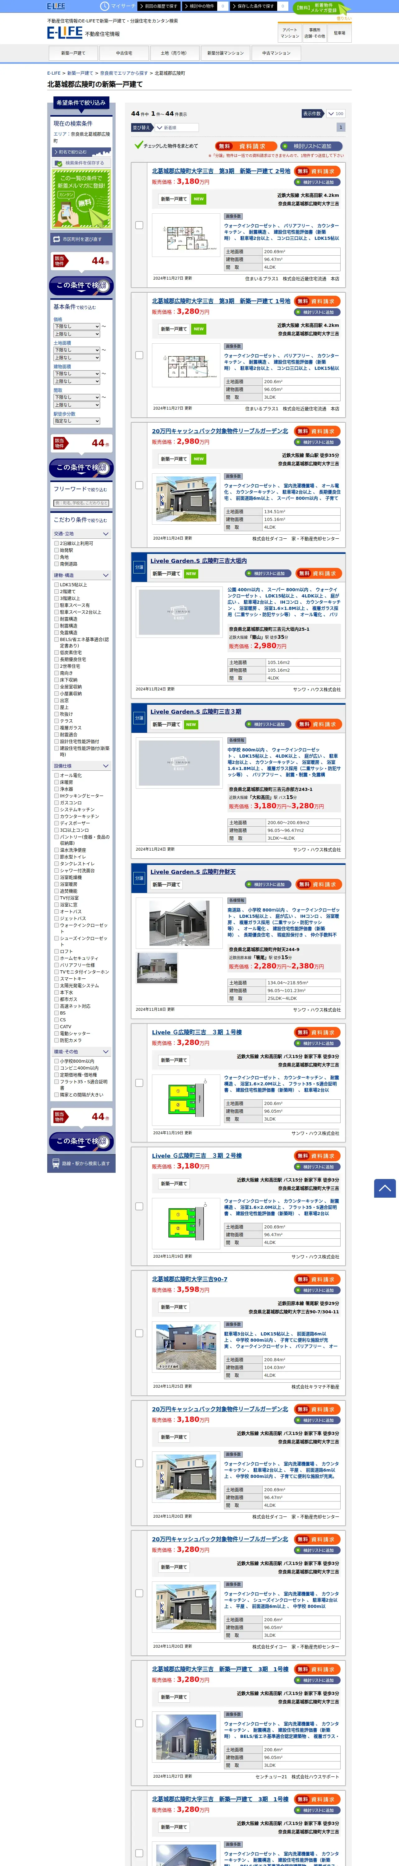The image size is (399, 1866).
Task: Click the 分譲 badge on Livele Garden.S 広陵町三吉大垣内
Action: (x=139, y=567)
